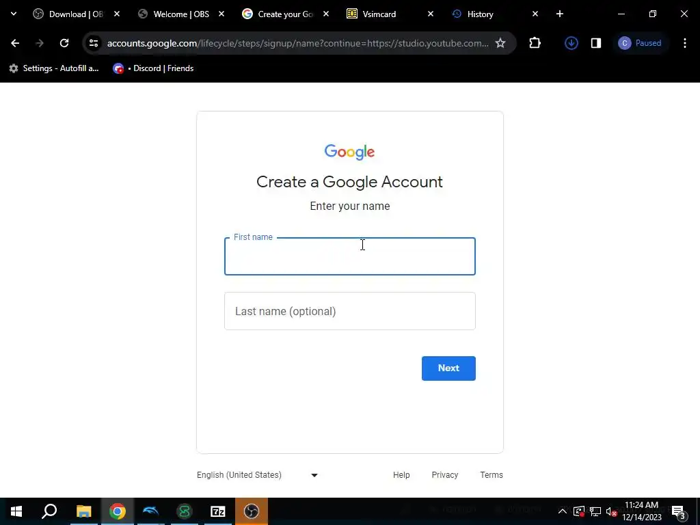Click the muted volume tray icon
The height and width of the screenshot is (525, 700).
[x=612, y=511]
